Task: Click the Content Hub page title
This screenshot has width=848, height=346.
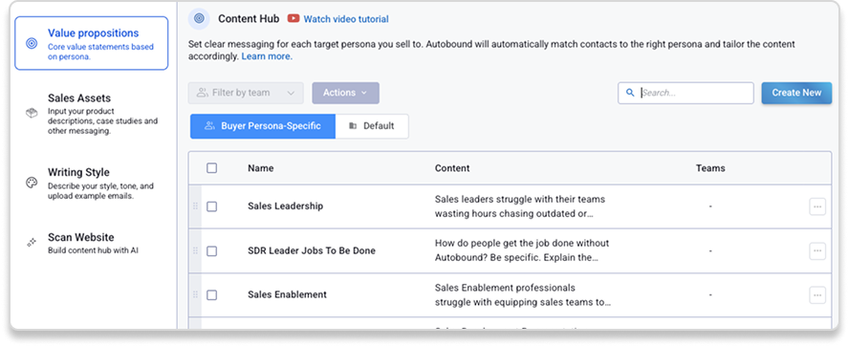Action: (249, 19)
